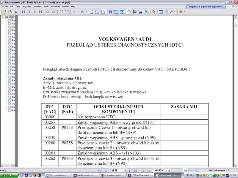Open the zoom out tool dropdown arrow
Image resolution: width=238 pixels, height=178 pixels.
pos(78,12)
